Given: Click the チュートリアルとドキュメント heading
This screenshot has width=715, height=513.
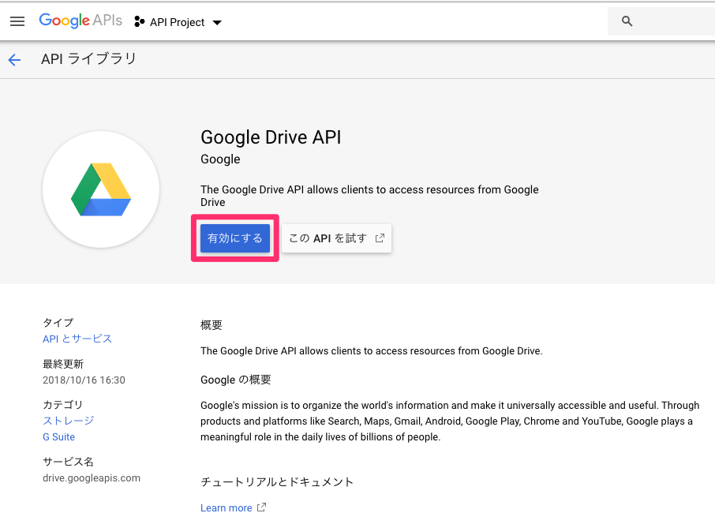Looking at the screenshot, I should pos(277,482).
